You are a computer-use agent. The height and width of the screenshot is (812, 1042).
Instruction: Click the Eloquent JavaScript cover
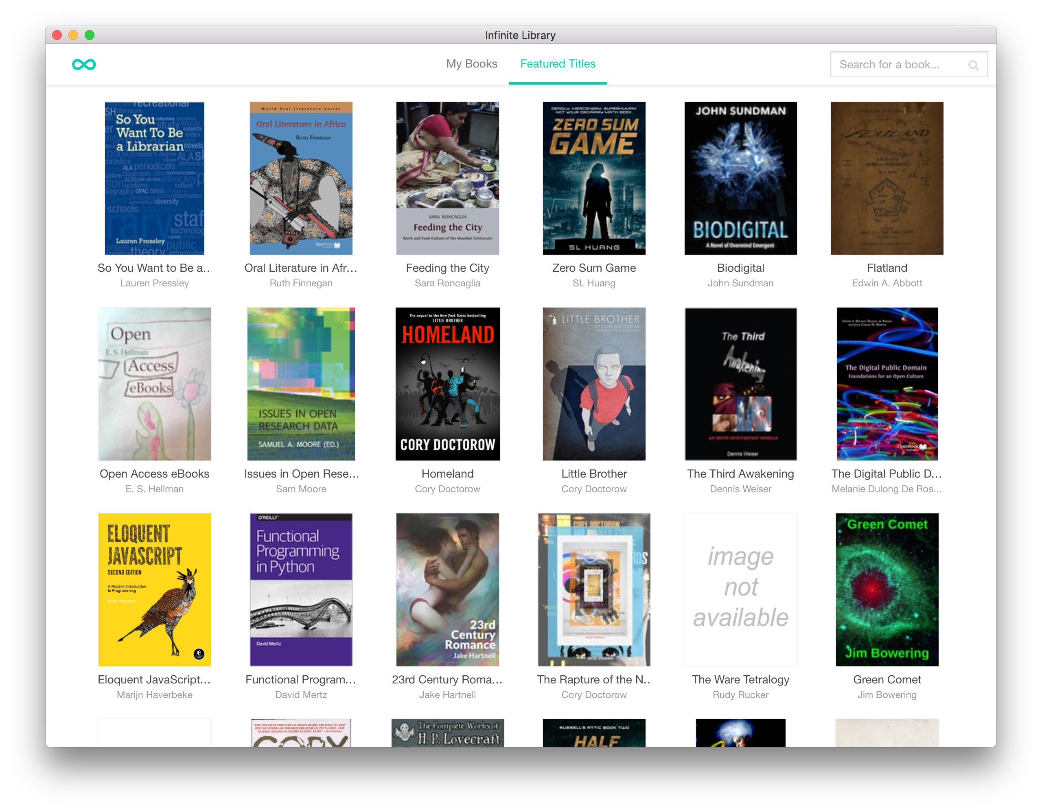(x=154, y=589)
